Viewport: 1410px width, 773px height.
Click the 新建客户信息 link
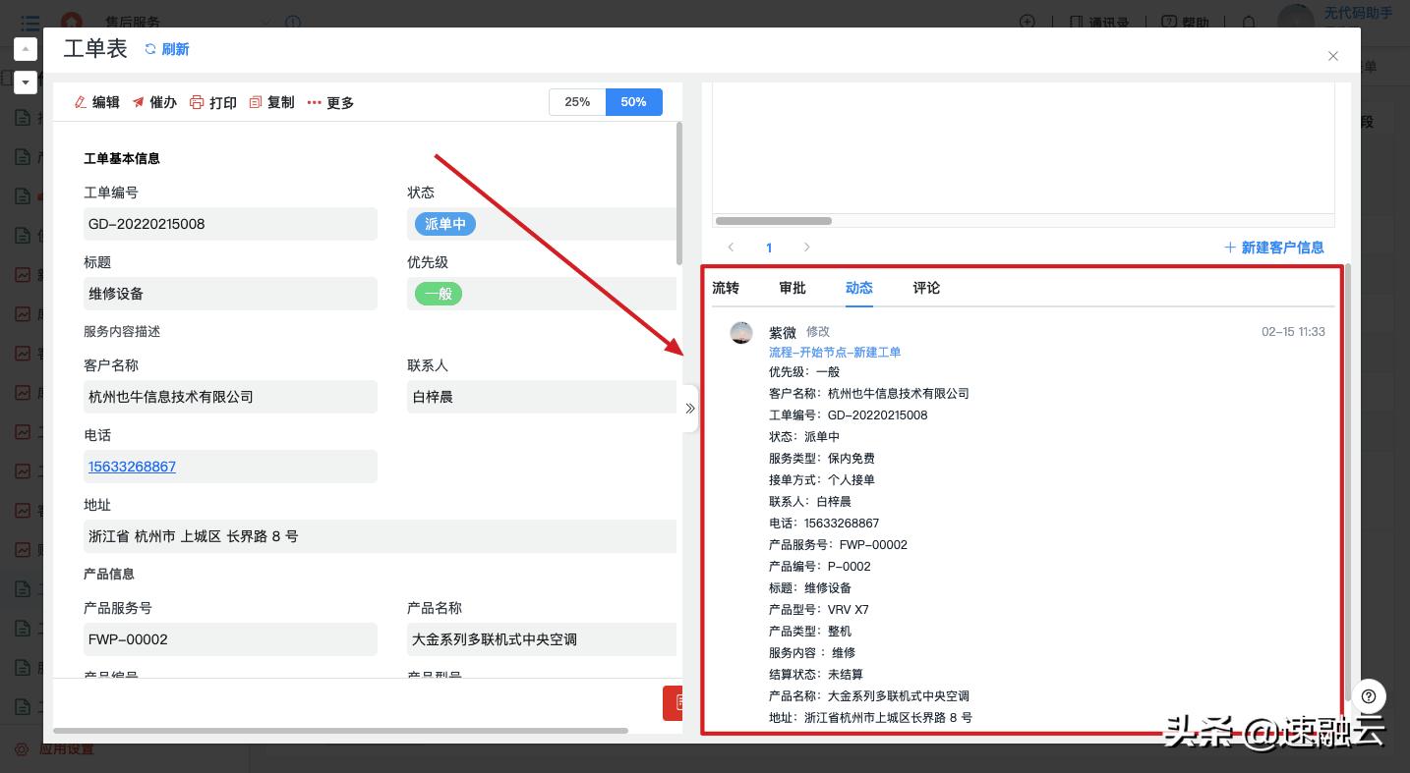click(x=1273, y=248)
